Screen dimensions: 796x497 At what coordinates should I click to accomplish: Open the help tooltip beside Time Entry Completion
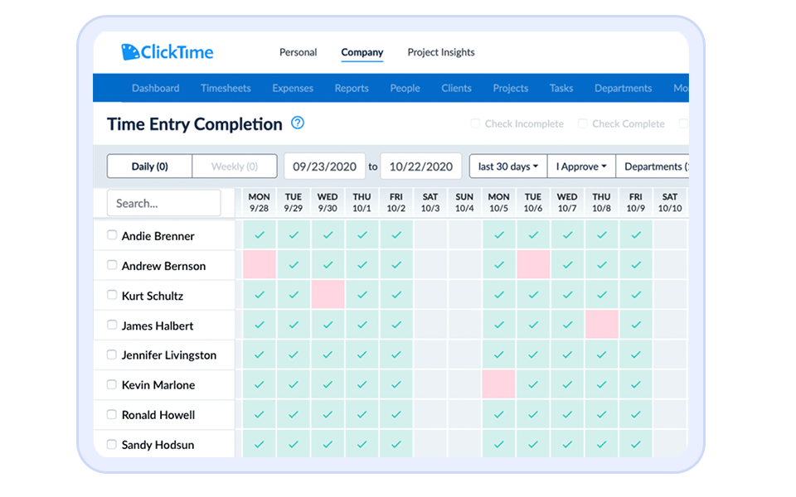pos(298,123)
